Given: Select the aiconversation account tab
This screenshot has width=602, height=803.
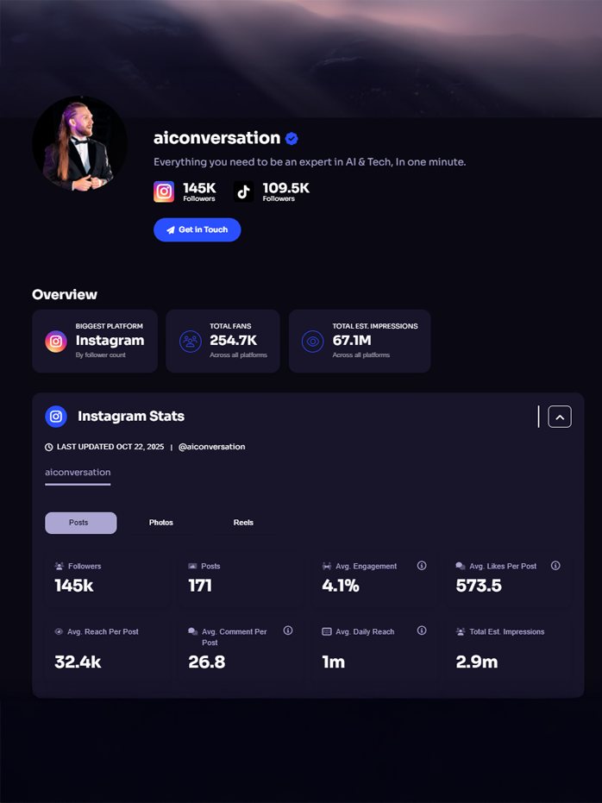Looking at the screenshot, I should click(x=78, y=474).
